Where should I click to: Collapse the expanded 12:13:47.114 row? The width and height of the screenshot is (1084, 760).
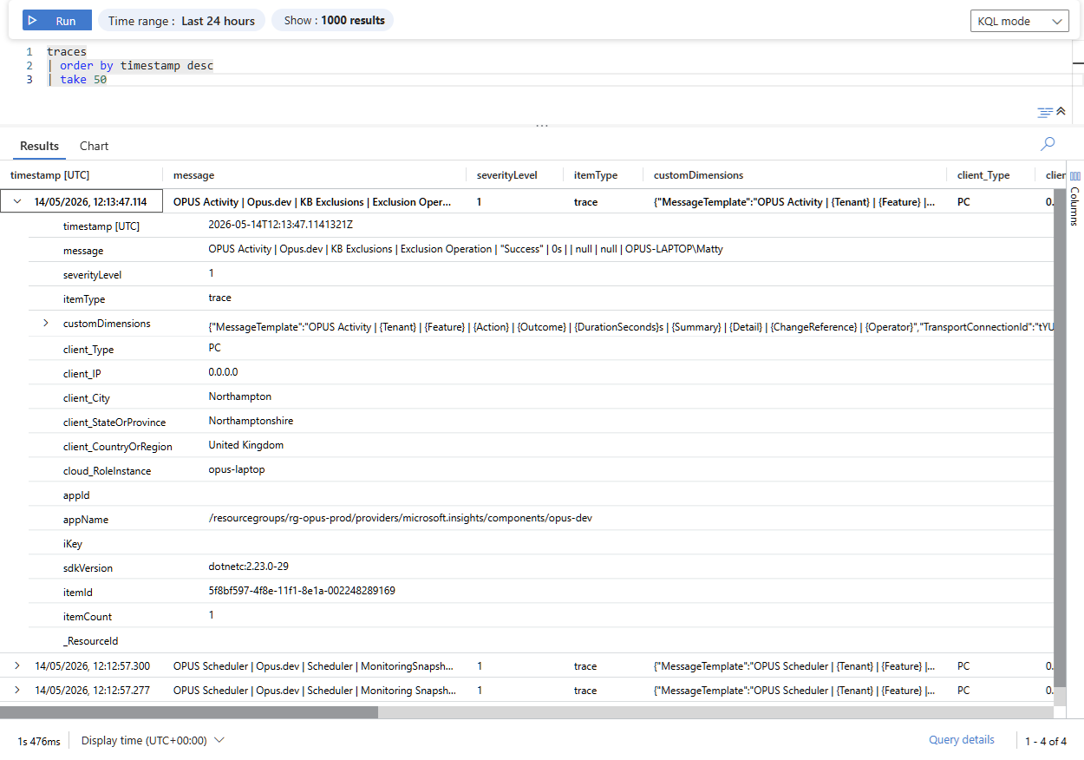click(x=16, y=201)
